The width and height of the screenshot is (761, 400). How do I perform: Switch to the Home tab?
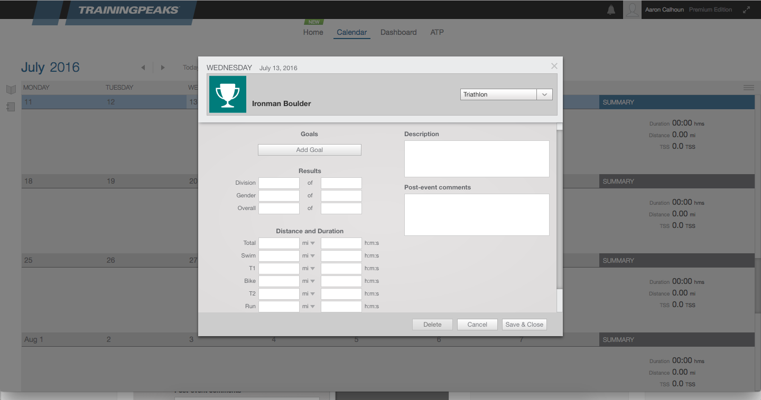pyautogui.click(x=313, y=32)
